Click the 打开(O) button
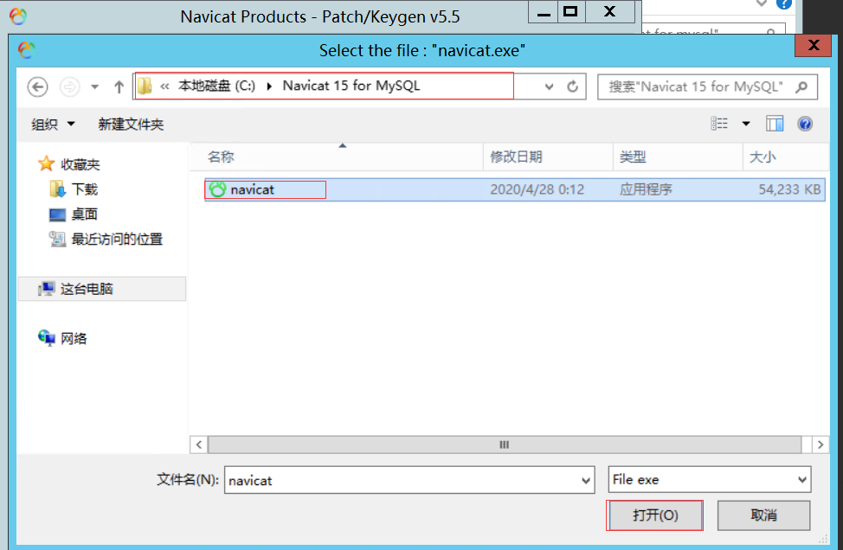Image resolution: width=843 pixels, height=550 pixels. click(x=655, y=515)
